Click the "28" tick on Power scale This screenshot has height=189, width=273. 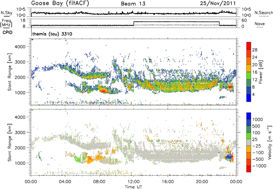pos(255,50)
